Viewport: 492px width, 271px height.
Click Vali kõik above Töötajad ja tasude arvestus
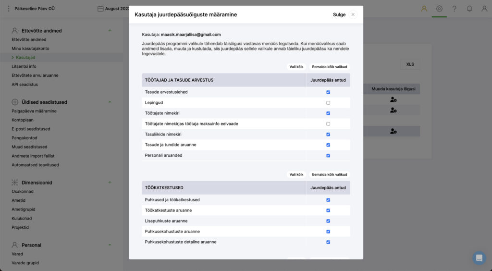click(296, 66)
